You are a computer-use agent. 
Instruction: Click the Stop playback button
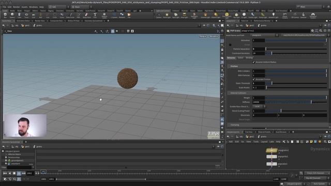[x=14, y=173]
